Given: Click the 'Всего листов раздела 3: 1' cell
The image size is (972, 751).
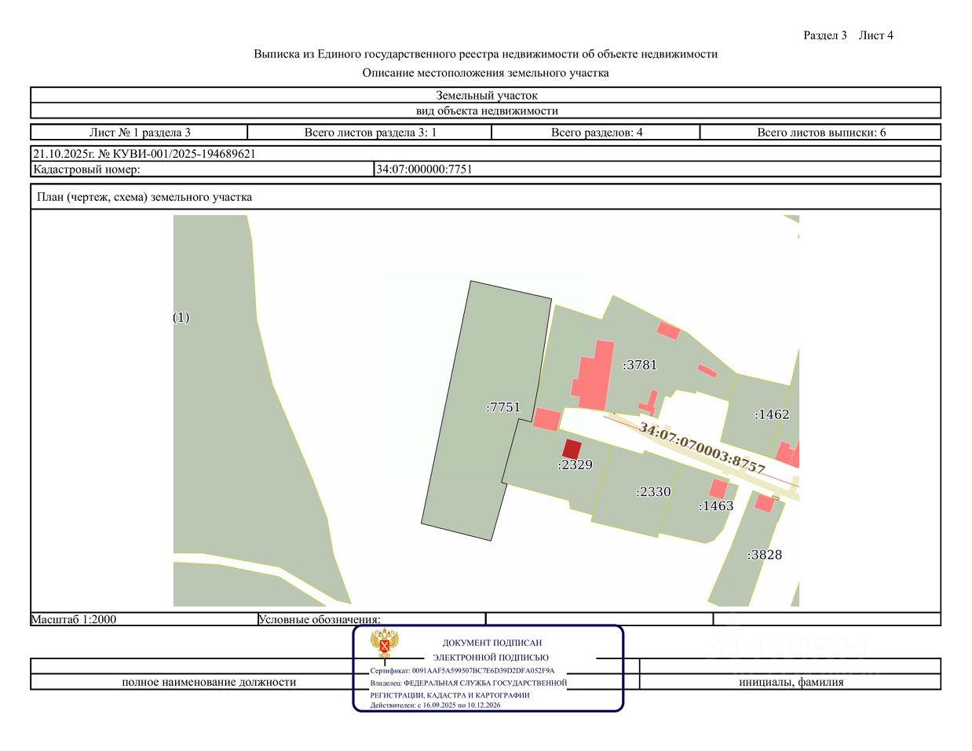Looking at the screenshot, I should click(x=370, y=132).
